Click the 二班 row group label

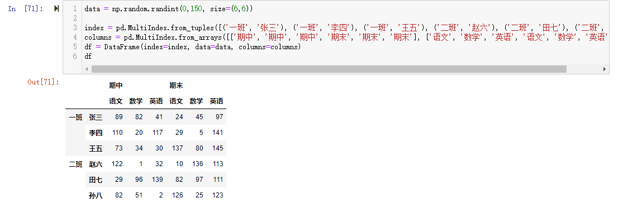[x=75, y=164]
